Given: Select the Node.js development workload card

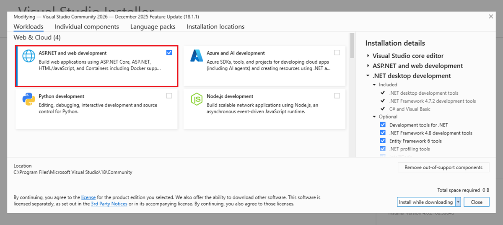Looking at the screenshot, I should click(264, 109).
